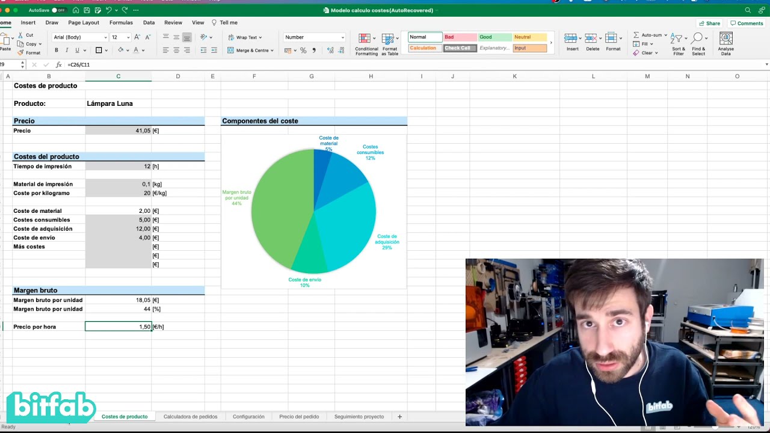Select the Format painter brush
This screenshot has width=770, height=433.
coord(20,53)
